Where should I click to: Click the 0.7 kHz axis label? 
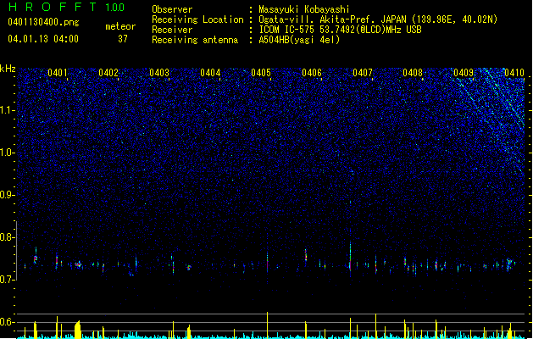coord(7,280)
